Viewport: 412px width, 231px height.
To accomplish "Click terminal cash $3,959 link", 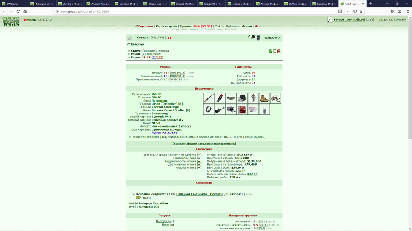I will pyautogui.click(x=252, y=174).
